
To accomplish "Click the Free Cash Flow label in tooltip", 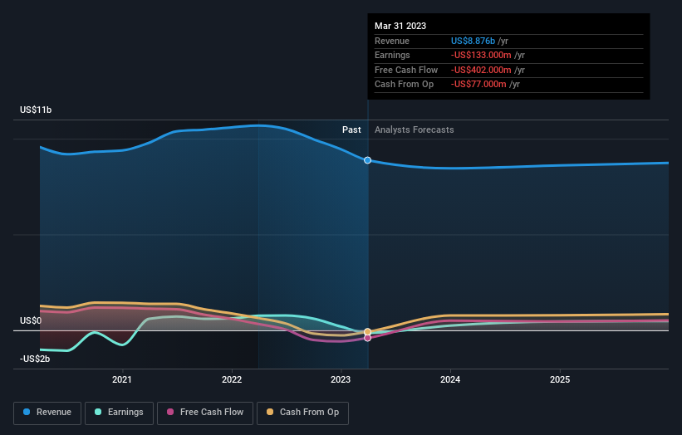I will pyautogui.click(x=406, y=70).
